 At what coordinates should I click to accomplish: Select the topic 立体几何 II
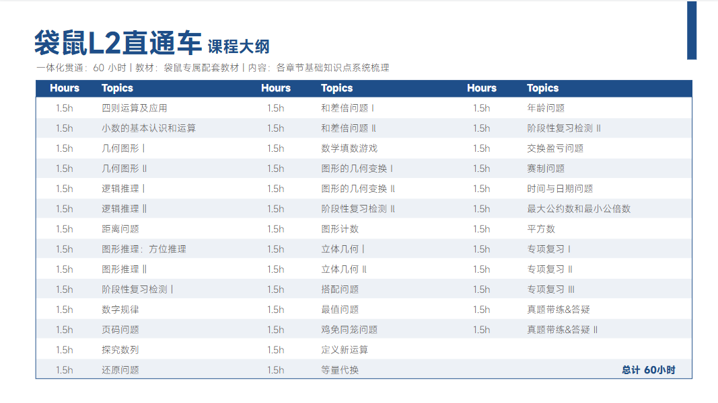[344, 269]
